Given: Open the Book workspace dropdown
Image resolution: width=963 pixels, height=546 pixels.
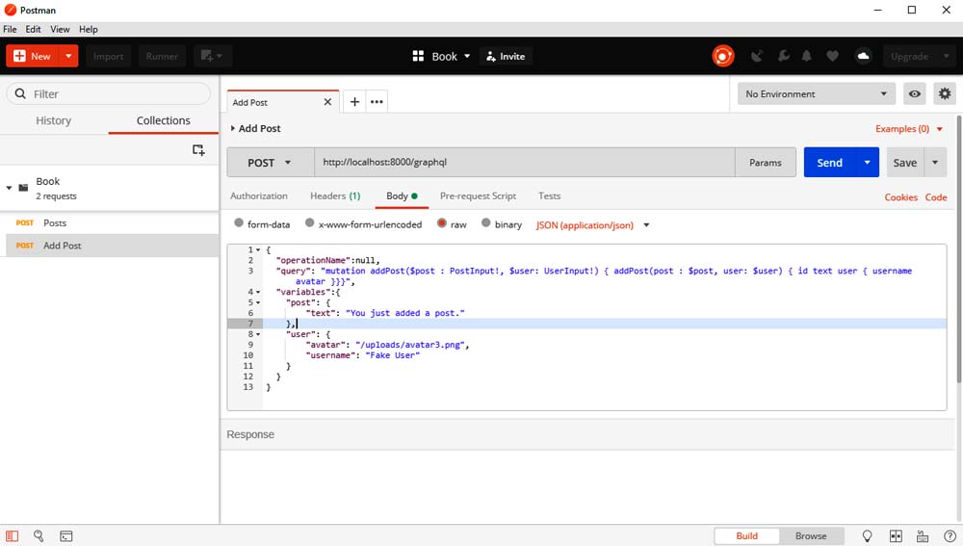Looking at the screenshot, I should tap(442, 56).
